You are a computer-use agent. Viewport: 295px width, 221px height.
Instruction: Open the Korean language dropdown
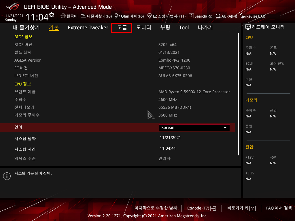194,127
